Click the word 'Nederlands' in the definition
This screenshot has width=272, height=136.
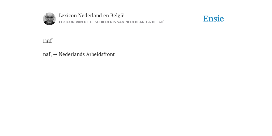pos(72,54)
